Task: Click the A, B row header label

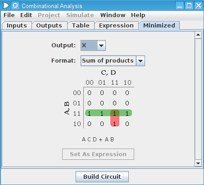Action: (x=67, y=108)
